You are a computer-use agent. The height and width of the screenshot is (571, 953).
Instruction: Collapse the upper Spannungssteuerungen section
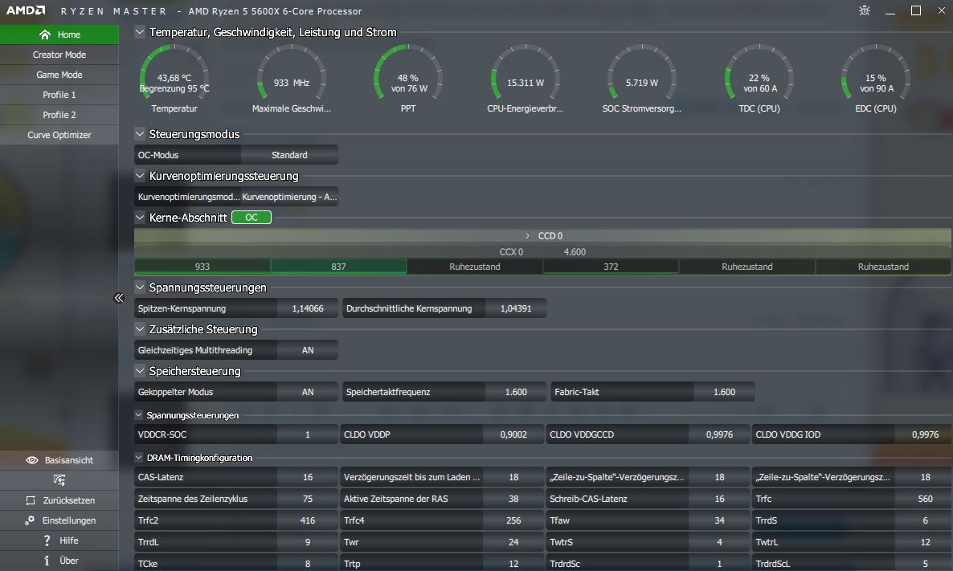point(140,287)
